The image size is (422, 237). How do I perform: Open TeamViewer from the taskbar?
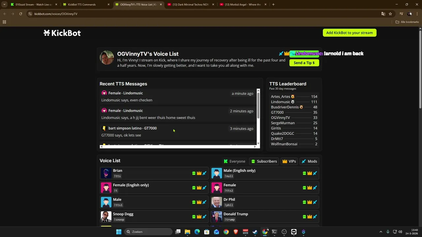[x=294, y=232]
